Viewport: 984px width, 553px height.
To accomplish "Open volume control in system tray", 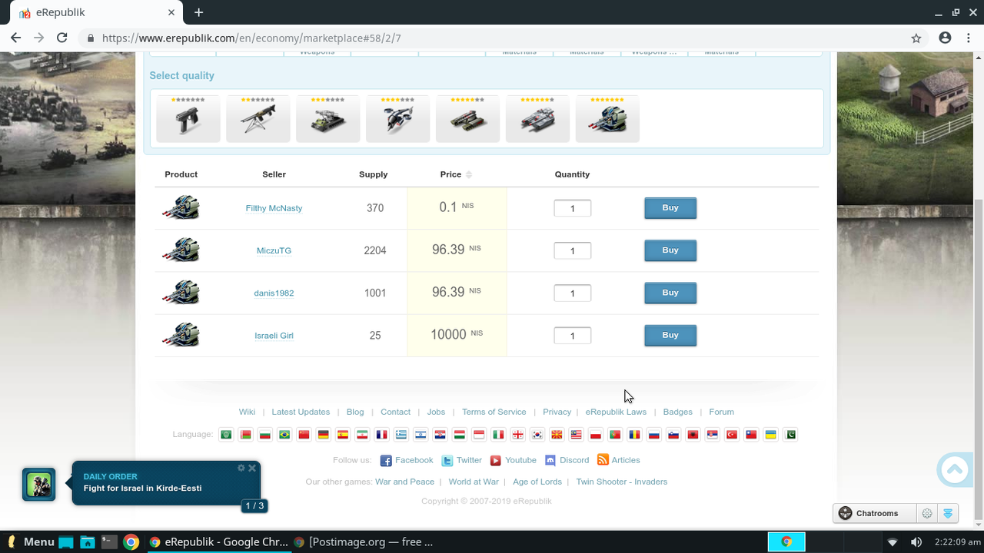I will (916, 541).
